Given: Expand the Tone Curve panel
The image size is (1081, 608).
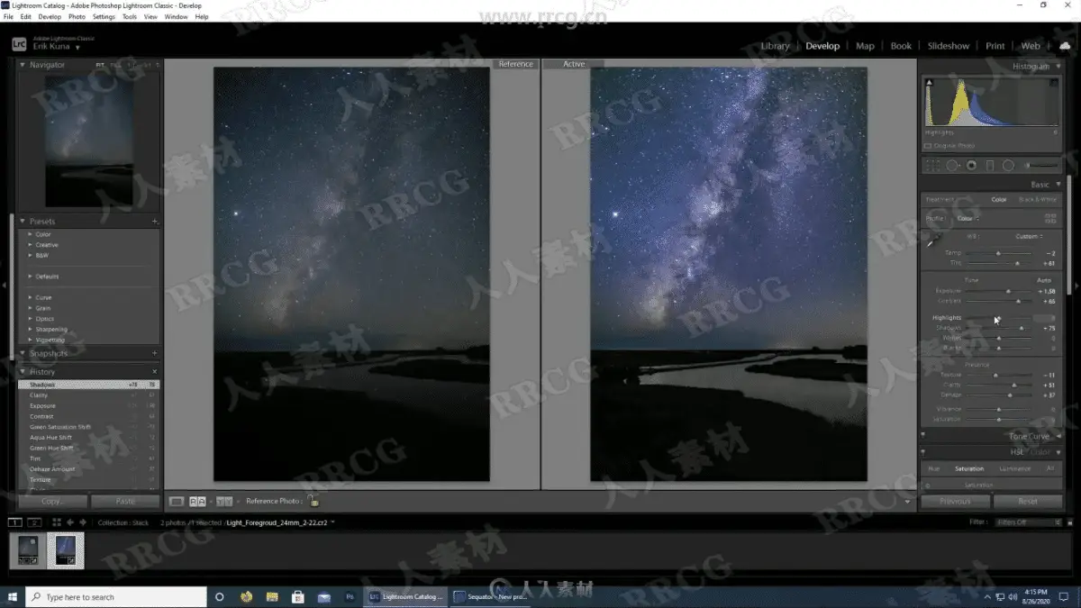Looking at the screenshot, I should [1058, 436].
